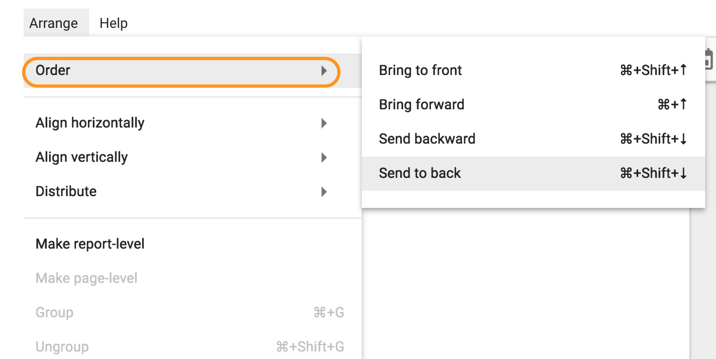Click the Distribute submenu arrow
This screenshot has height=359, width=716.
(324, 192)
